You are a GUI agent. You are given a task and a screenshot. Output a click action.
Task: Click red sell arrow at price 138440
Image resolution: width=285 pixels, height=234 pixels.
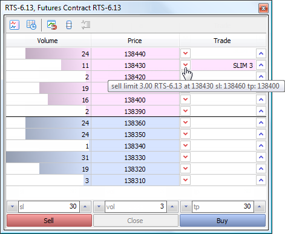point(185,53)
